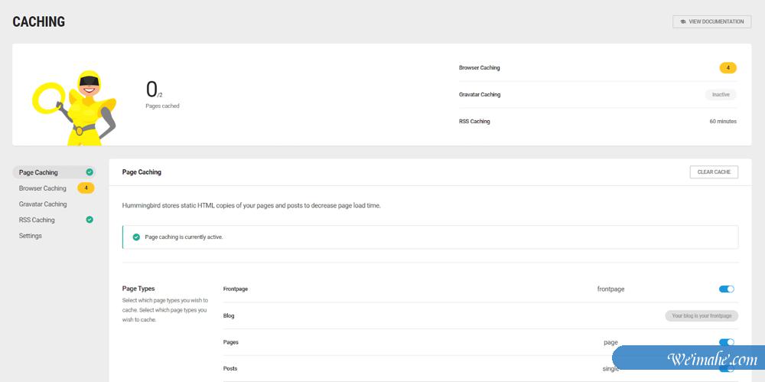Go to the Settings sidebar item
765x382 pixels.
[x=31, y=236]
